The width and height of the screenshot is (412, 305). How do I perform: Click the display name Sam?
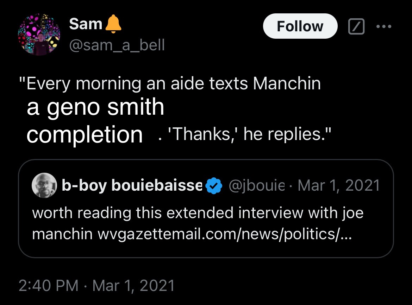click(86, 24)
